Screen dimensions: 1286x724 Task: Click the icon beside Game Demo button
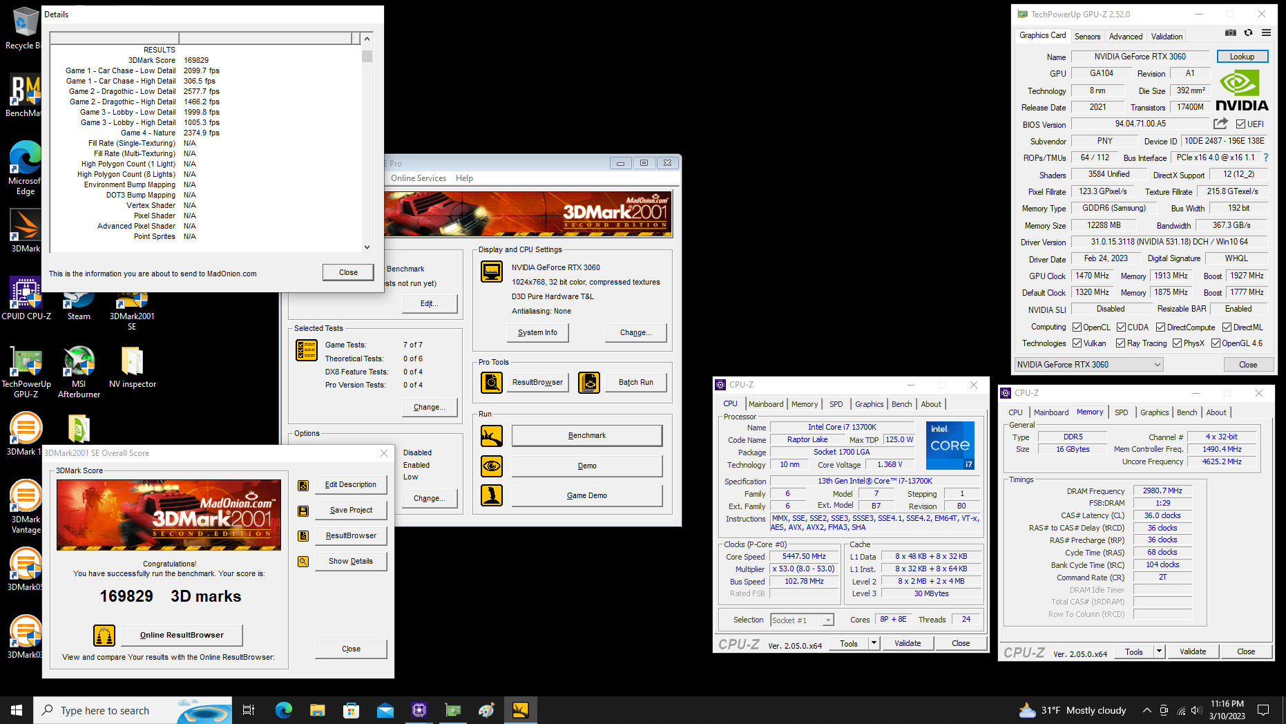(x=492, y=495)
